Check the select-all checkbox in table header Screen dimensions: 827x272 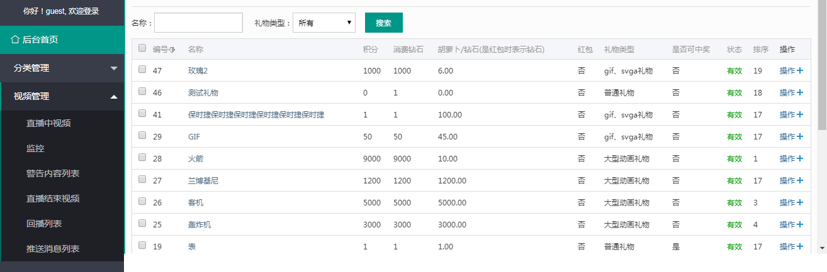(142, 48)
